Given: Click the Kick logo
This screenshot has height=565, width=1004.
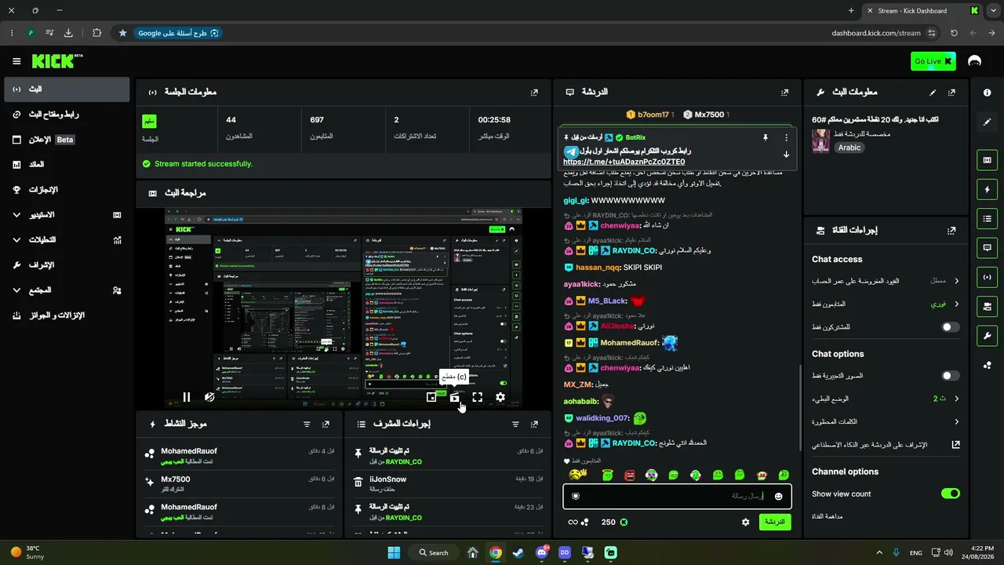Looking at the screenshot, I should (x=57, y=61).
